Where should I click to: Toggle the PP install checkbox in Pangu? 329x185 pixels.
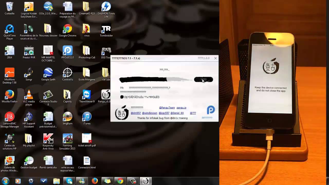coord(122,97)
